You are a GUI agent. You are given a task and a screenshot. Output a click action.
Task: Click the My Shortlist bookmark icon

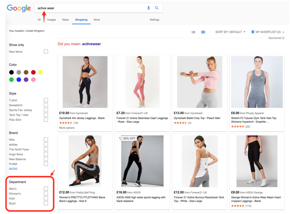[253, 32]
